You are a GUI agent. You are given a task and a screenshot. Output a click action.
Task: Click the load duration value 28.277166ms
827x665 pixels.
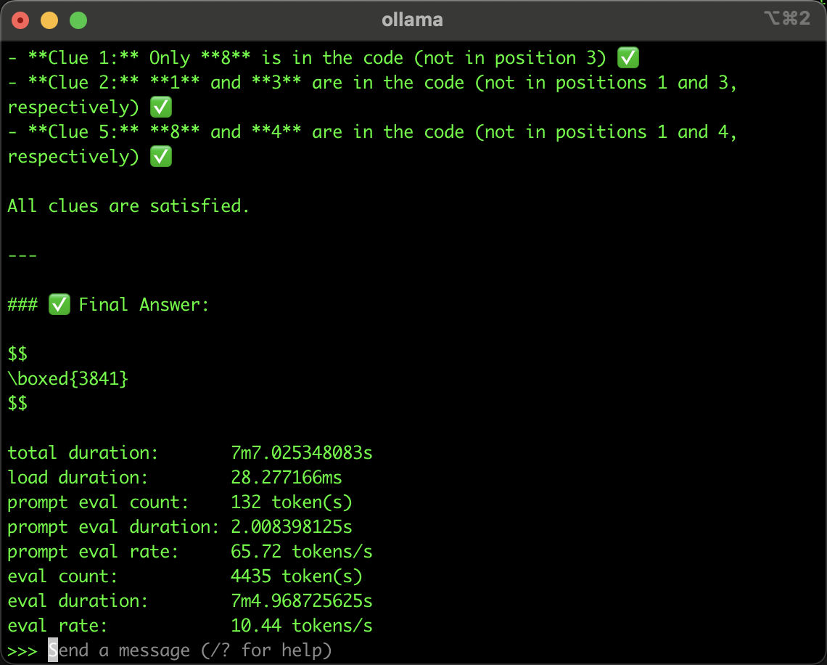coord(286,478)
